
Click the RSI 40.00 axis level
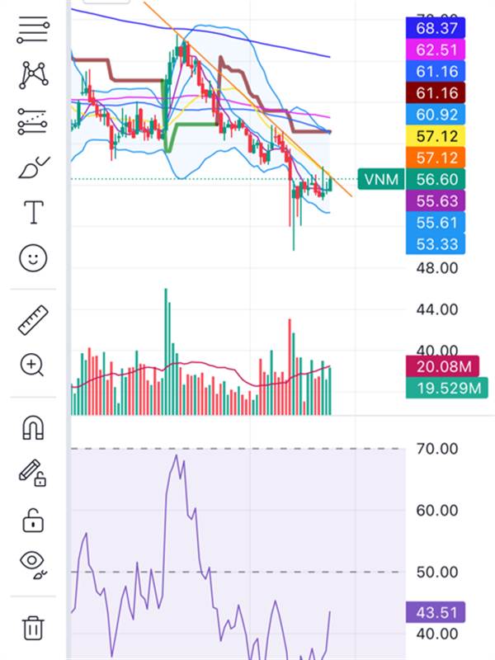point(437,634)
